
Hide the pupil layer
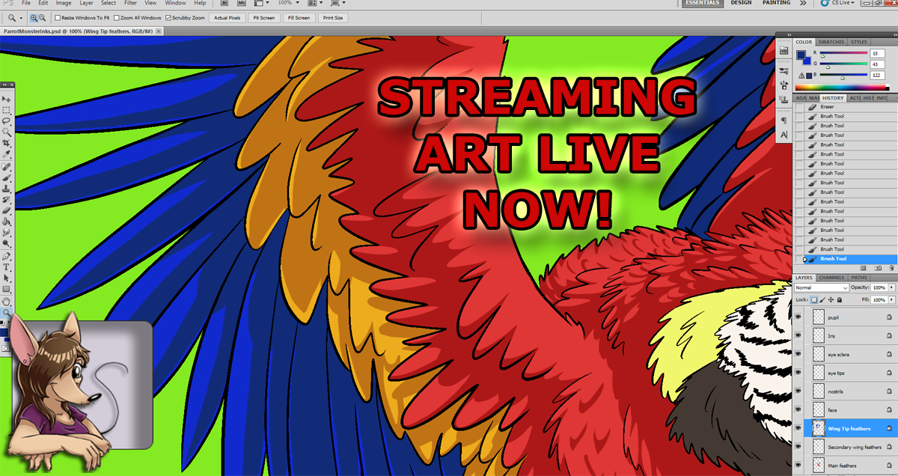point(798,317)
